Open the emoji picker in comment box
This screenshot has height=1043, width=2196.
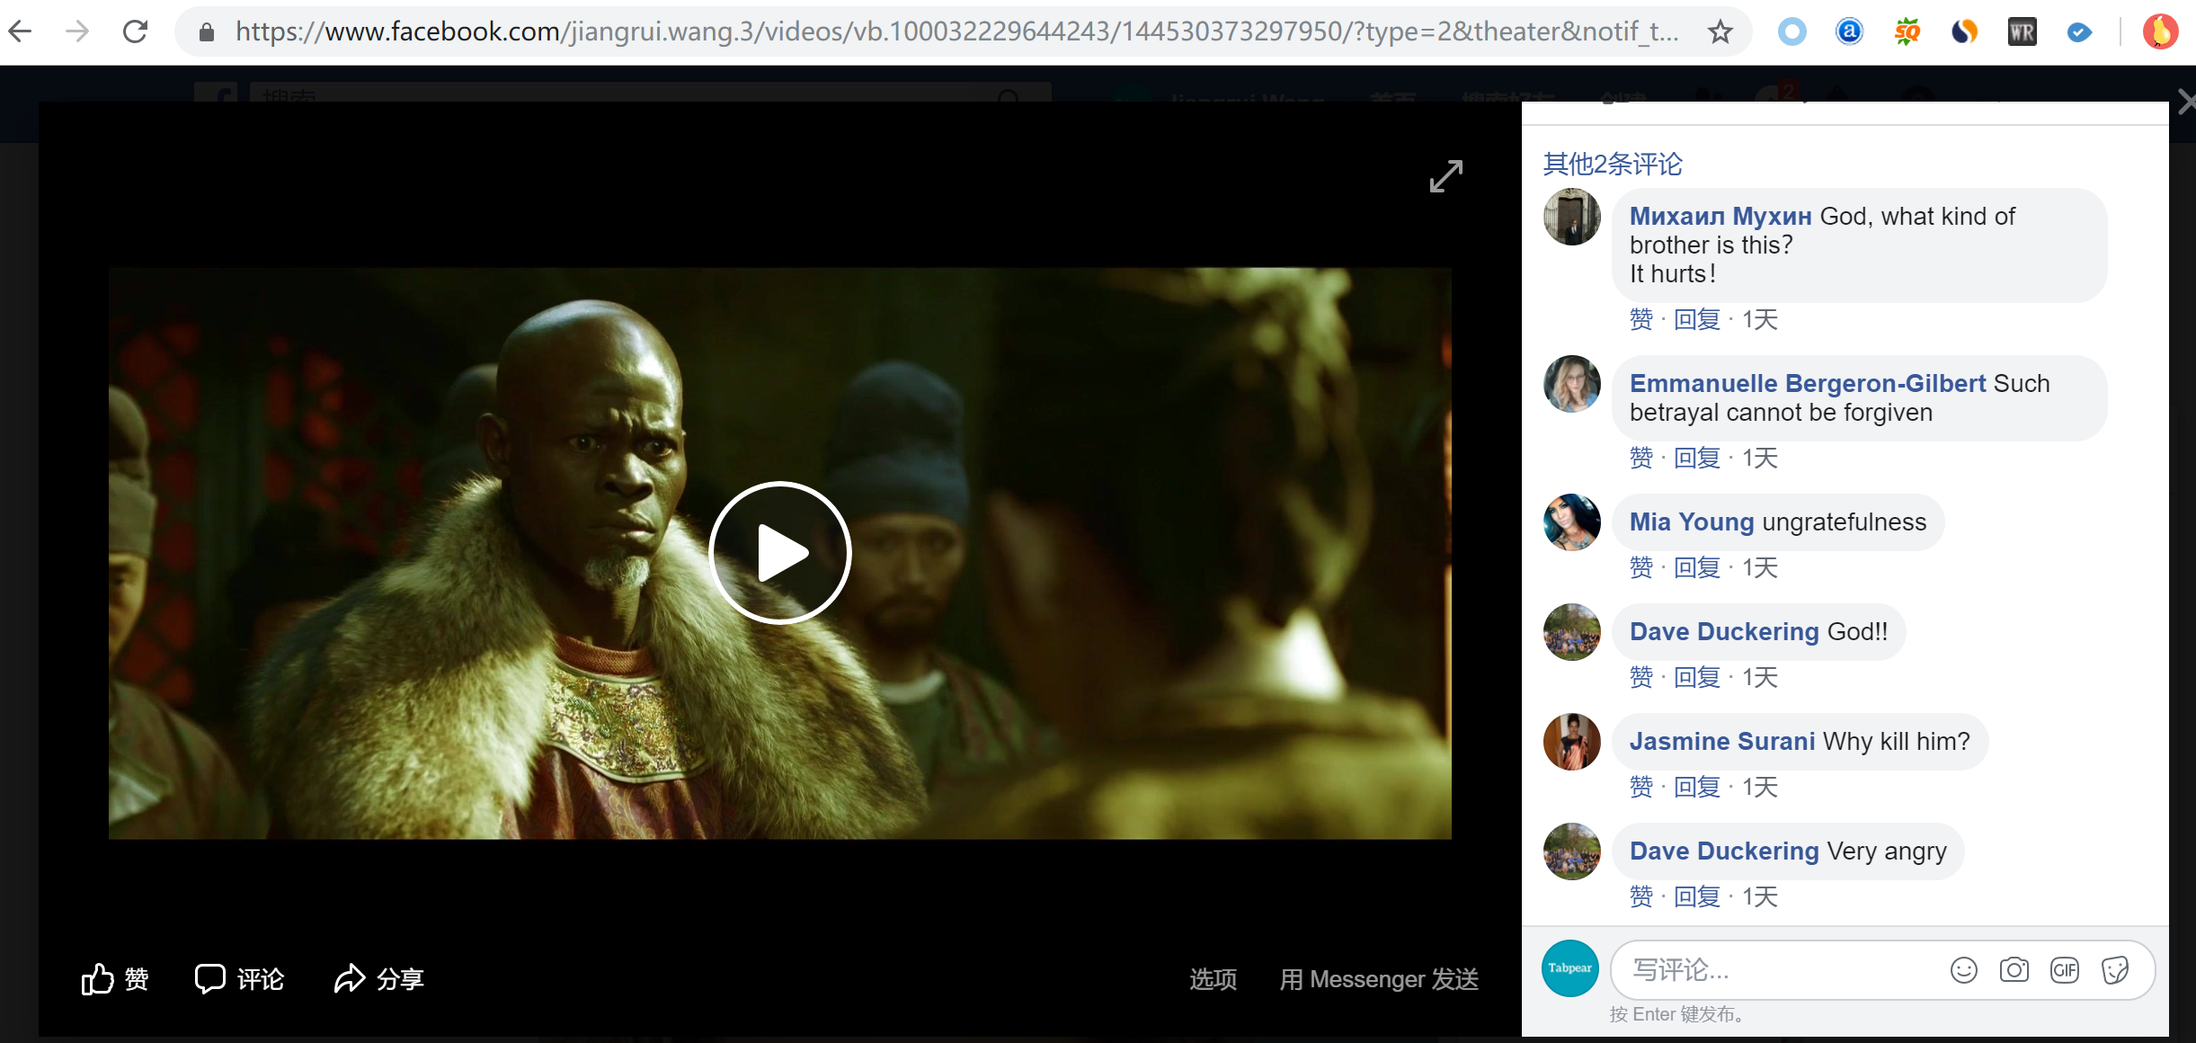coord(1964,970)
